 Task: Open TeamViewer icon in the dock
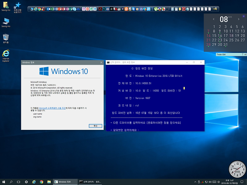click(x=133, y=9)
